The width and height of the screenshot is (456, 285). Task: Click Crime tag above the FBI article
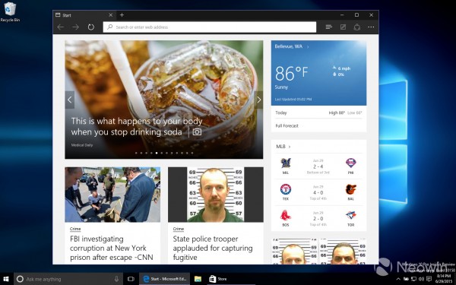tap(75, 229)
